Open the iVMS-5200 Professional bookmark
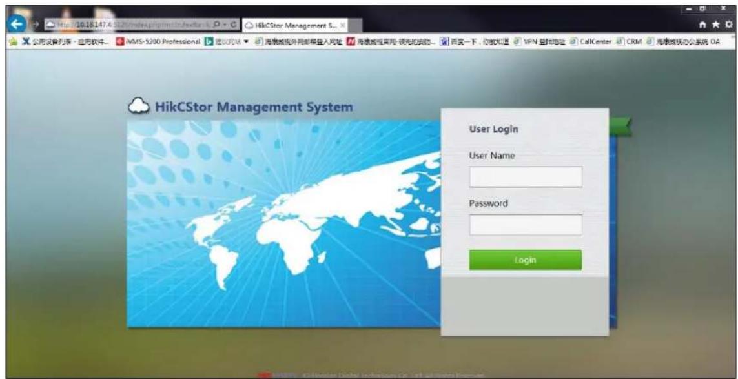The image size is (738, 379). pos(157,41)
